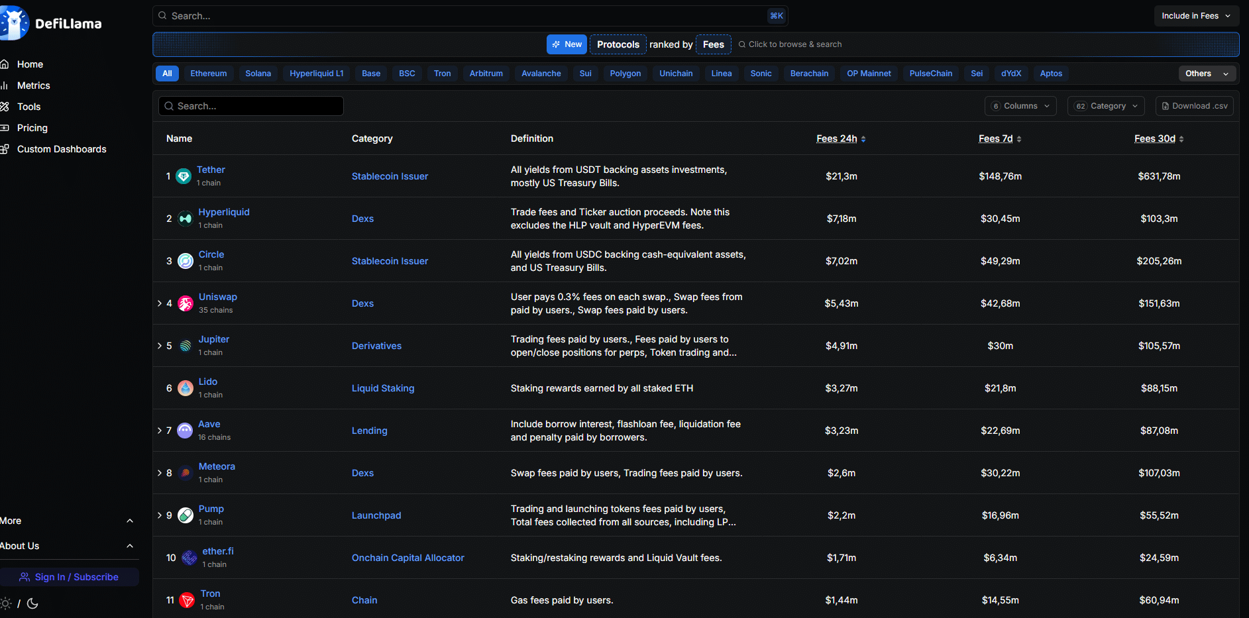Click the Jupiter protocol logo icon
This screenshot has height=618, width=1249.
pyautogui.click(x=186, y=346)
